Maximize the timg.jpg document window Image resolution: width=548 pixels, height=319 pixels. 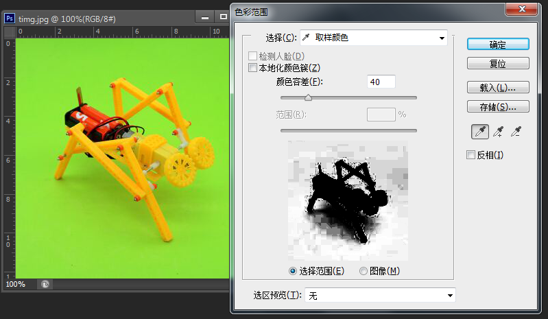(223, 16)
